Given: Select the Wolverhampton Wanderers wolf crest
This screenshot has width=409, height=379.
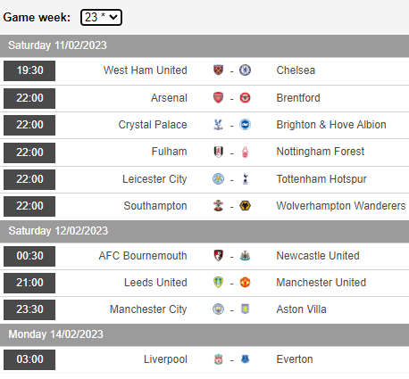Looking at the screenshot, I should click(245, 206).
